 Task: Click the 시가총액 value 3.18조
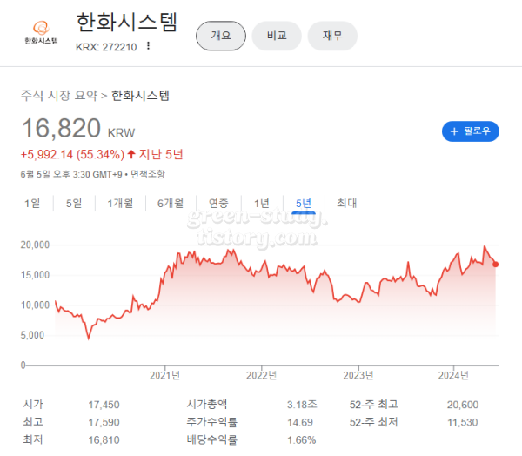click(302, 405)
